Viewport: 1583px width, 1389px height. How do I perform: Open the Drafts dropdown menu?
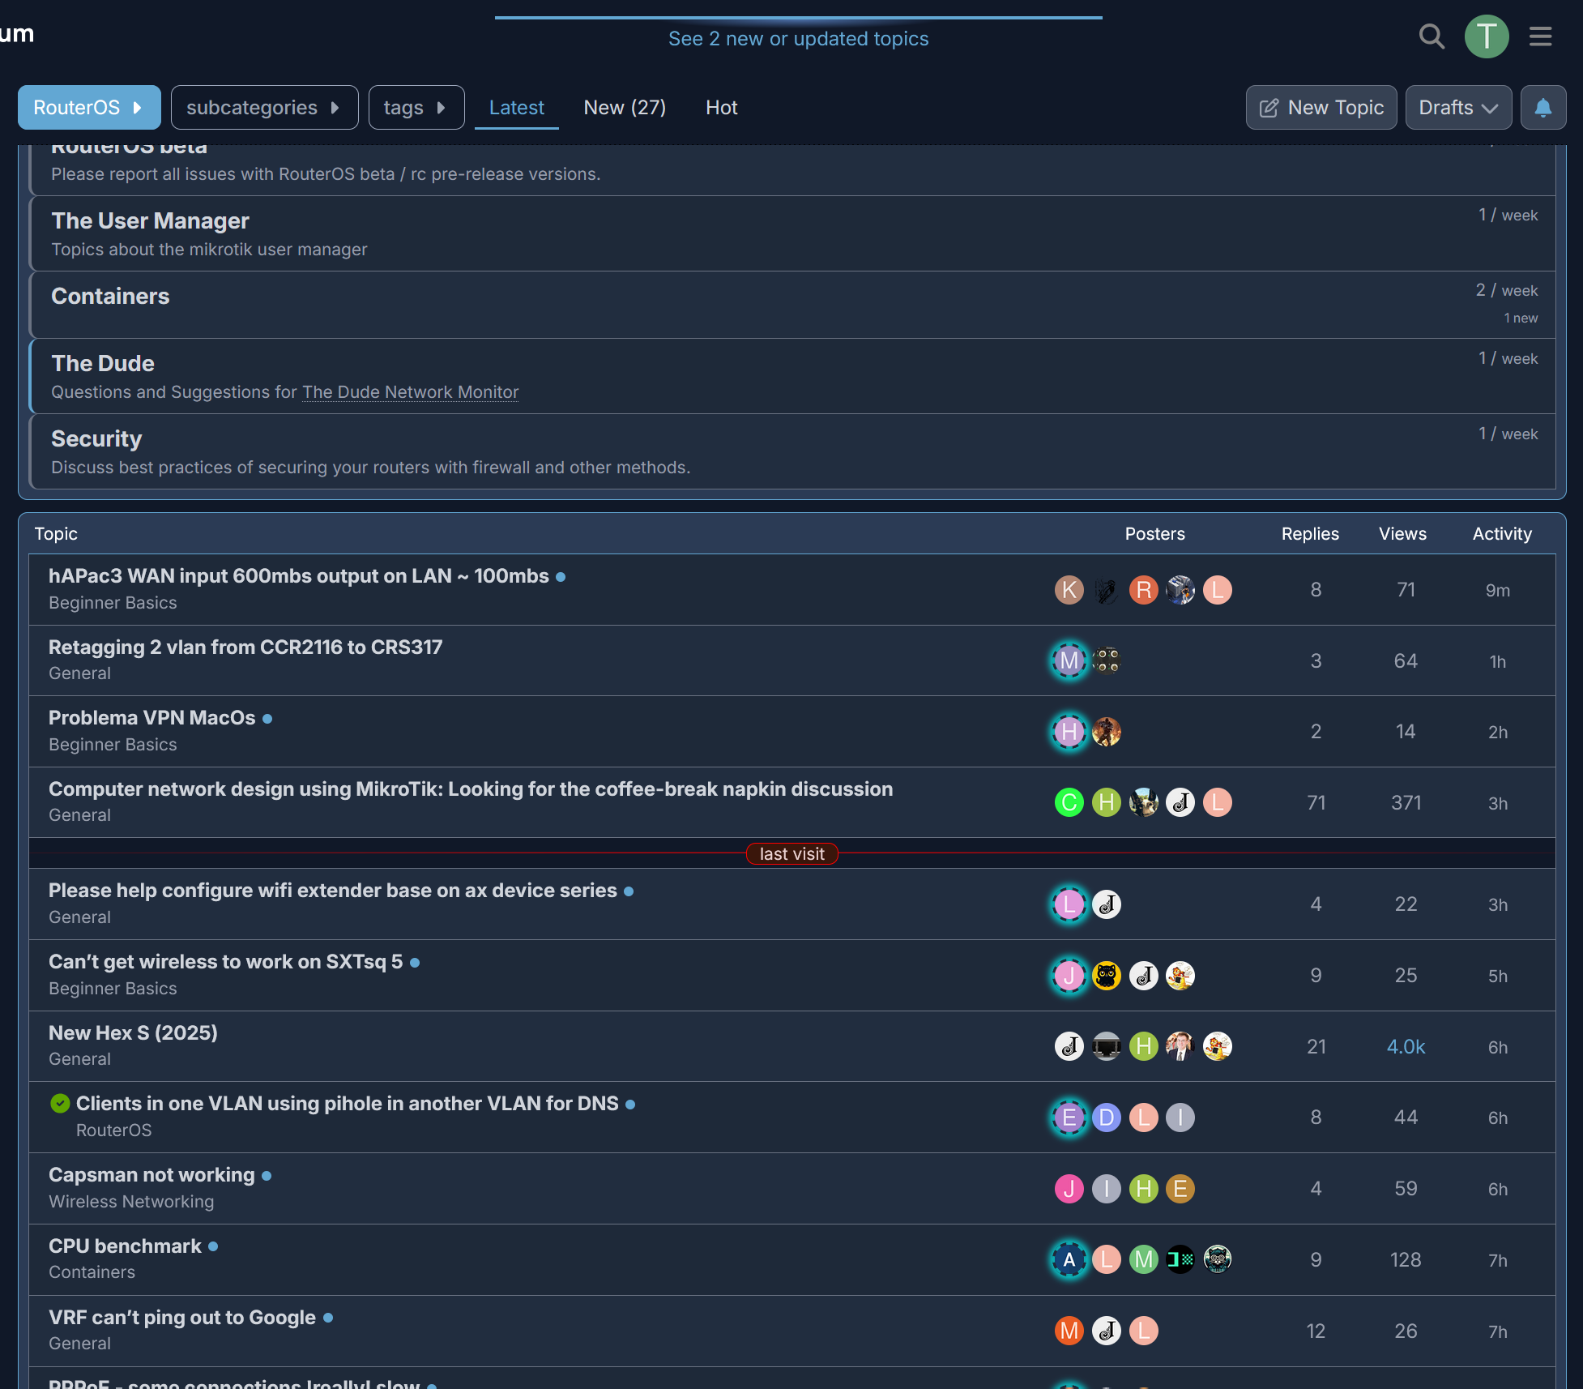pyautogui.click(x=1457, y=108)
